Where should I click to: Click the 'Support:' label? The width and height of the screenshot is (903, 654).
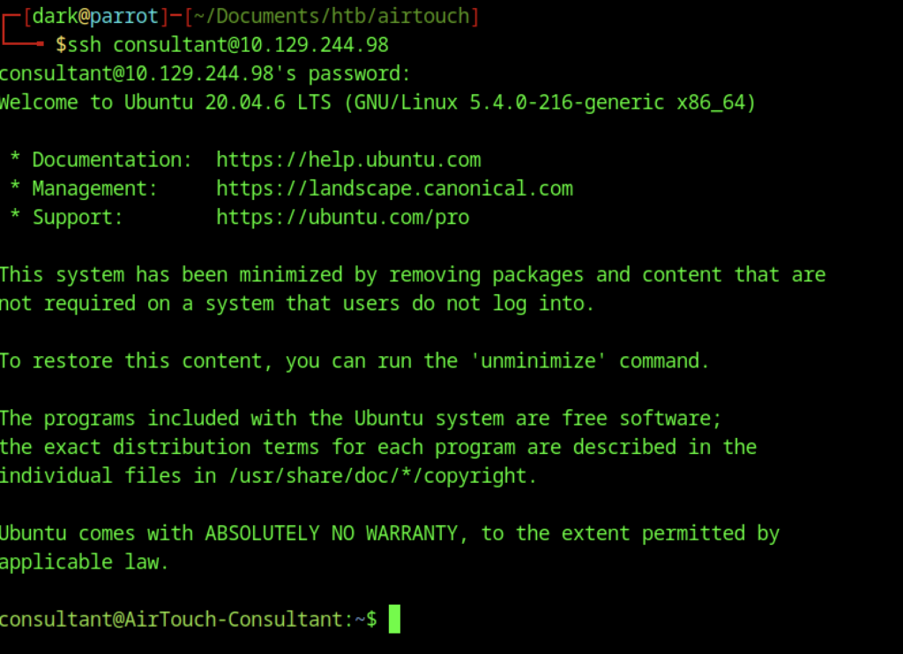click(78, 218)
